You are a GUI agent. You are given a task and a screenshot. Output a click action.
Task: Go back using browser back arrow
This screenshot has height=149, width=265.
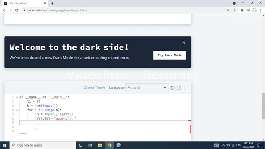click(x=4, y=10)
